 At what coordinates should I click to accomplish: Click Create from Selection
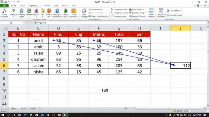99,16
